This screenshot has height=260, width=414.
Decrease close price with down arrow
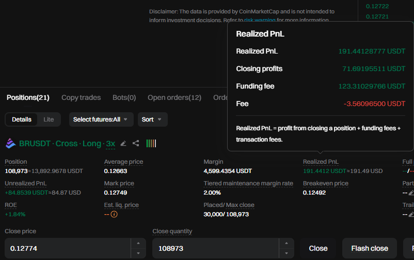click(138, 253)
